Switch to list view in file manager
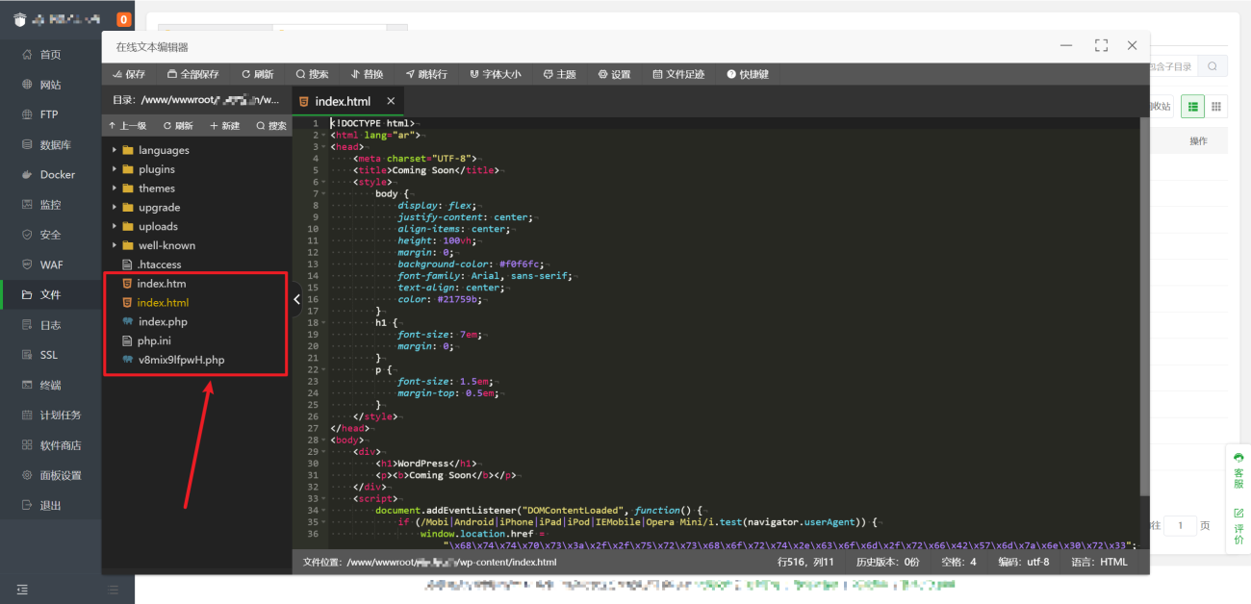The width and height of the screenshot is (1251, 604). tap(1192, 106)
